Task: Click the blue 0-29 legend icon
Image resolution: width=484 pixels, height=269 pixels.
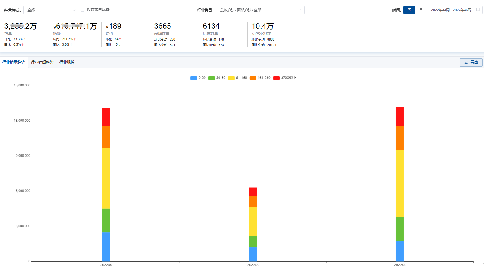Action: 194,78
